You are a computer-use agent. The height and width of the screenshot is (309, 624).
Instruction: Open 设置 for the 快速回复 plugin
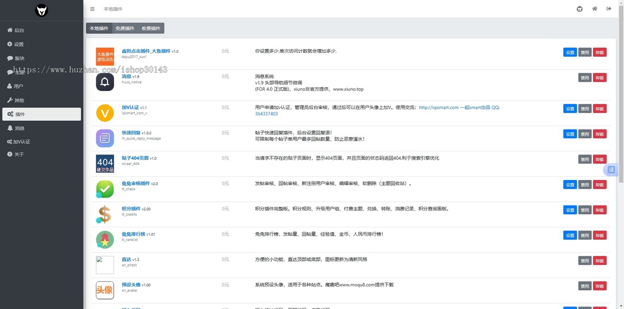click(x=570, y=134)
